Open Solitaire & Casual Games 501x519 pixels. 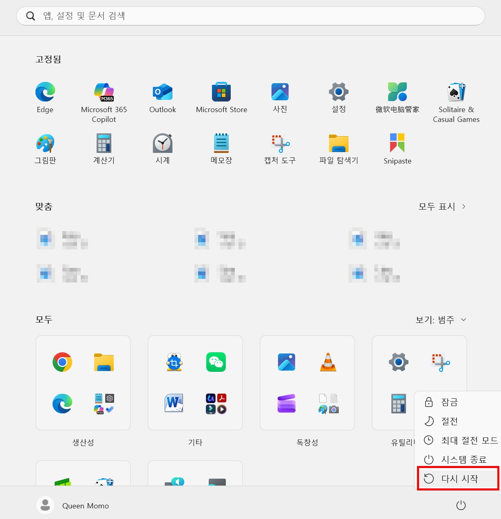tap(456, 102)
